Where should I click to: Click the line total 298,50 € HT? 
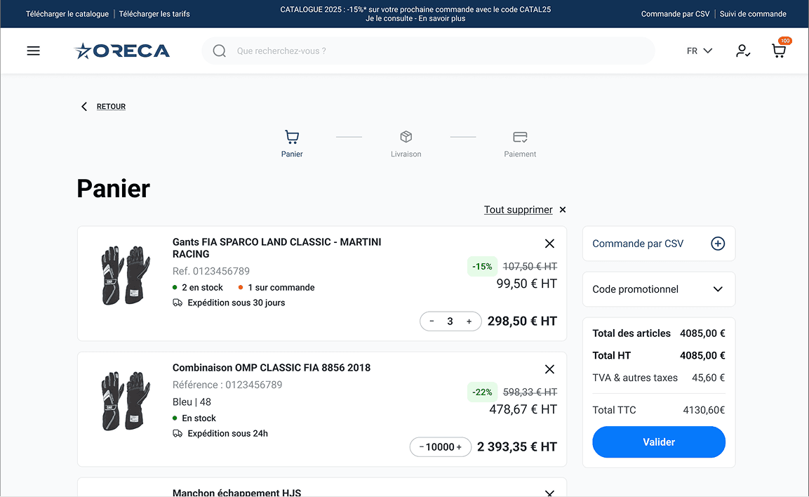point(522,321)
